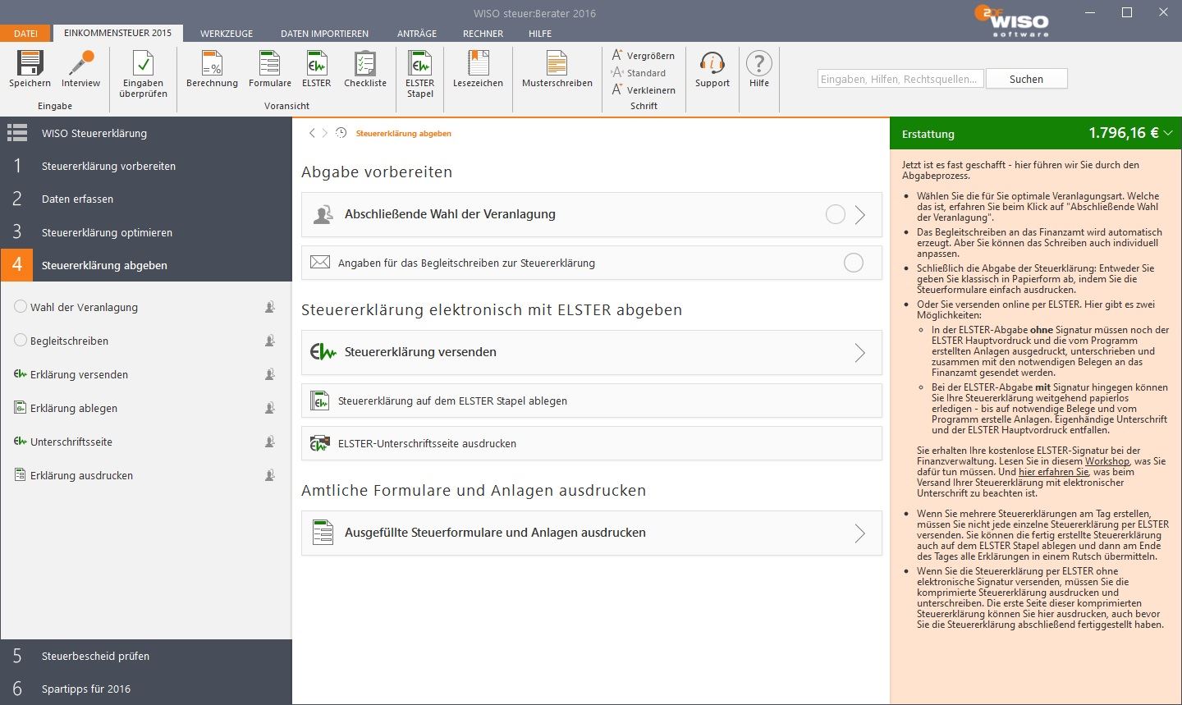The width and height of the screenshot is (1182, 705).
Task: Click person icon next to Wahl der Veranlagung
Action: (x=270, y=307)
